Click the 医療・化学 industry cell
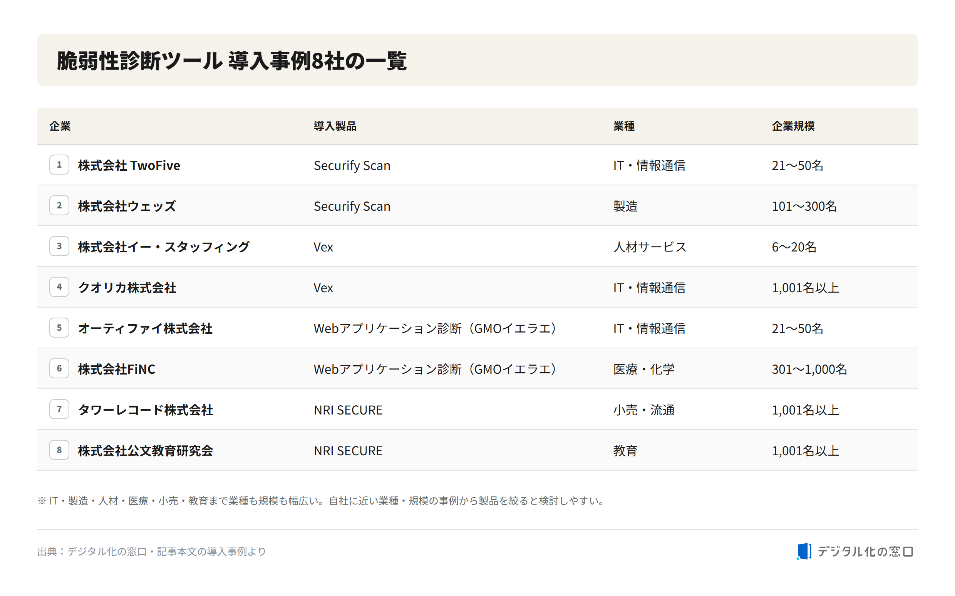 click(644, 370)
